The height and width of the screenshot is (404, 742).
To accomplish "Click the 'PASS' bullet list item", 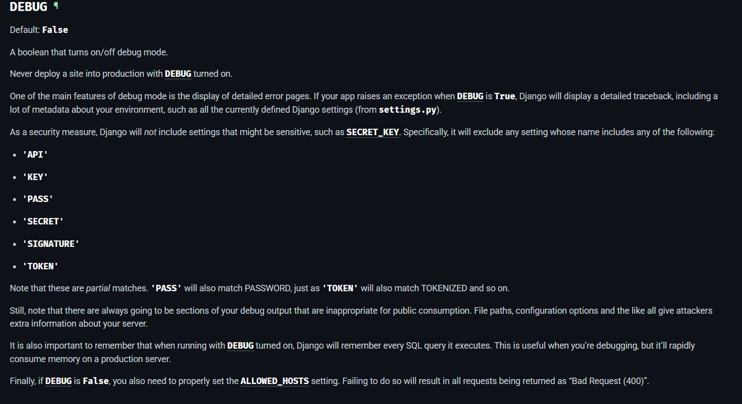I will click(38, 199).
